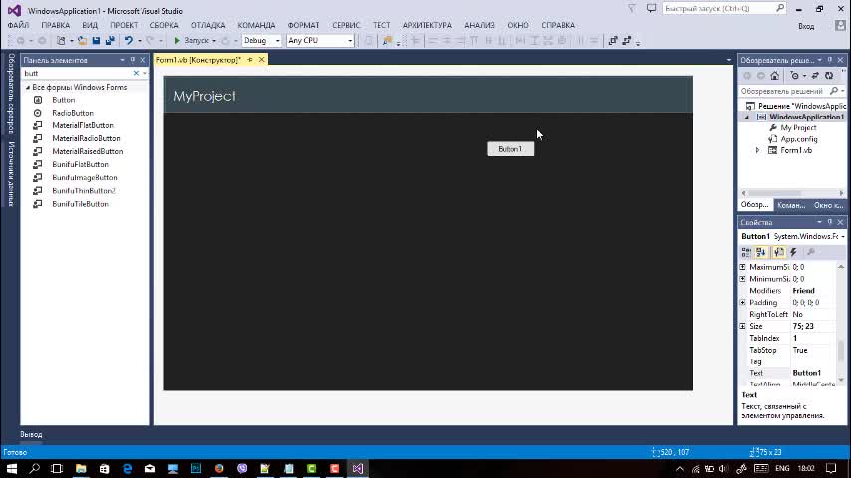The height and width of the screenshot is (478, 851).
Task: Select BunifuTileButton in the toolbox
Action: point(81,204)
